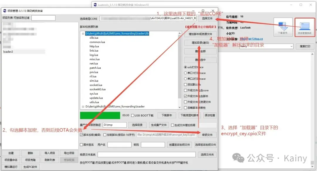Screen dimensions: 317x171
Task: Click 下载底层和脚本 button
Action: click(189, 115)
